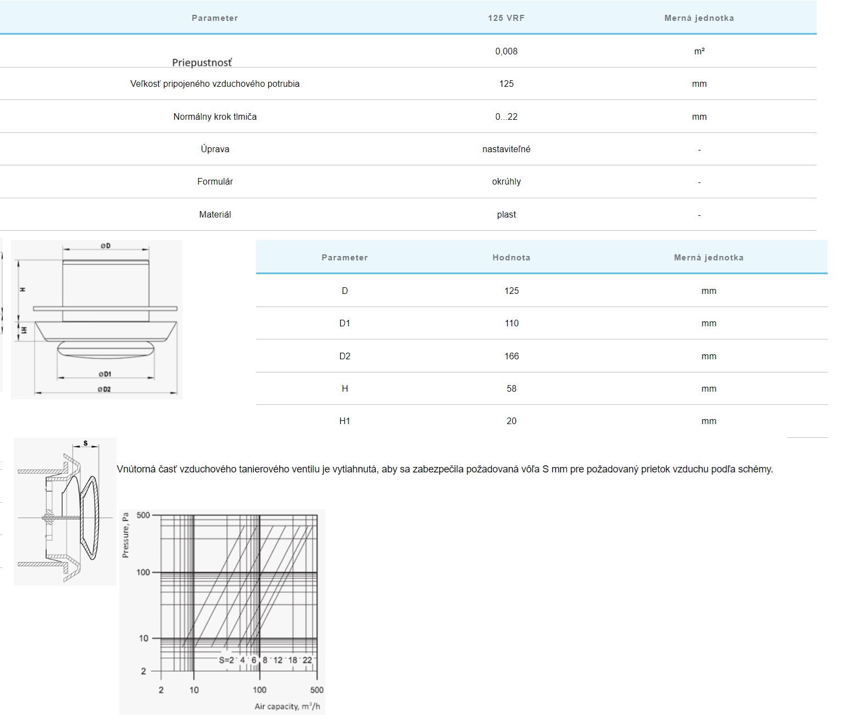Click the '125 VRF' column header
848x718 pixels.
point(506,18)
